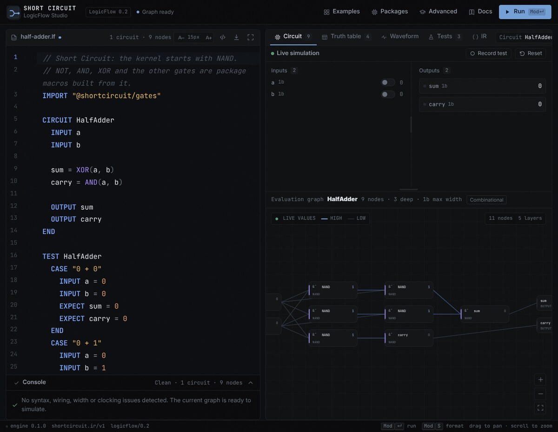Switch to the Waveform tab
The image size is (558, 432).
pos(399,36)
